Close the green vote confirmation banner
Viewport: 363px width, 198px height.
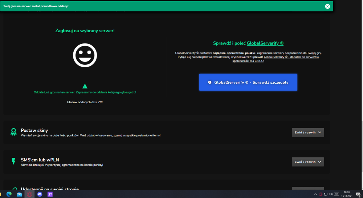[x=327, y=7]
